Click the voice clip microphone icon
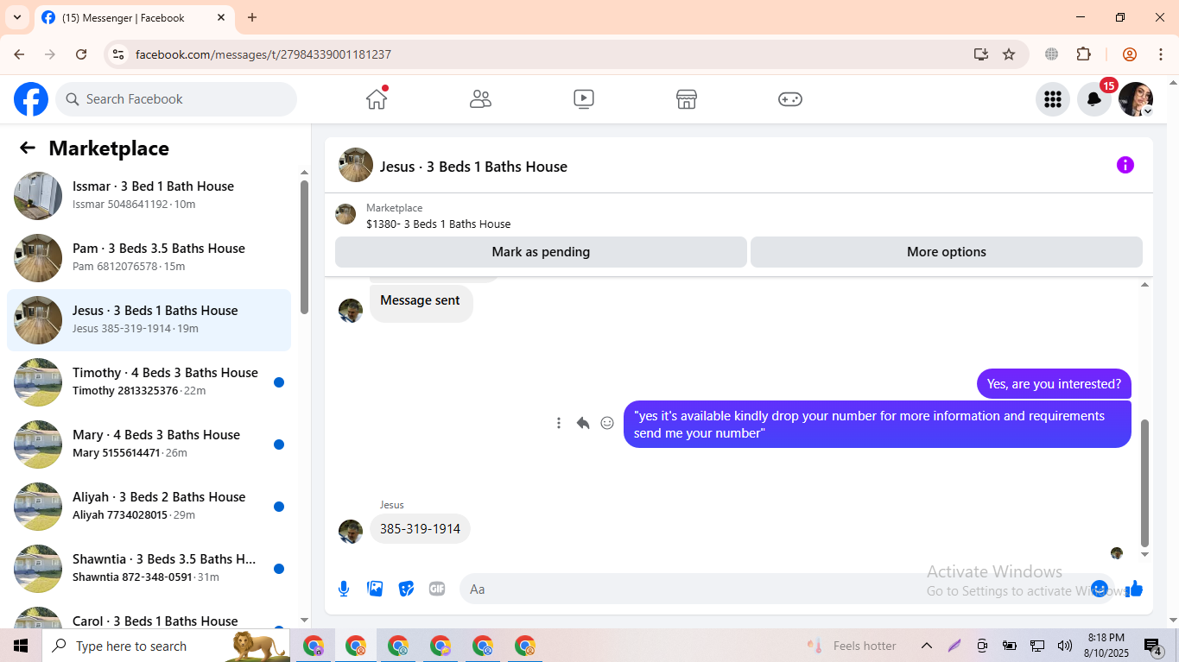1179x662 pixels. click(x=344, y=589)
